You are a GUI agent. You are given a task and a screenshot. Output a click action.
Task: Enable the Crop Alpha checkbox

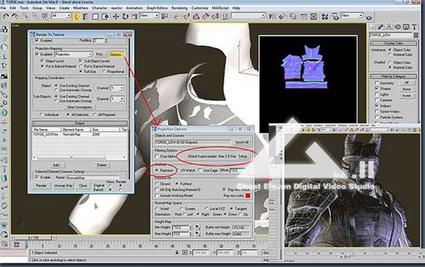click(157, 157)
